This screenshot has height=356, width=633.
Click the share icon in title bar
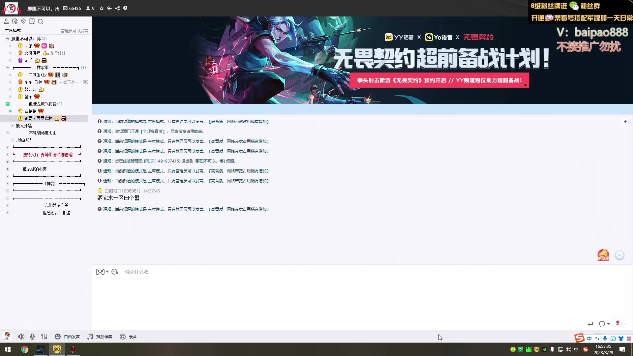coord(117,8)
